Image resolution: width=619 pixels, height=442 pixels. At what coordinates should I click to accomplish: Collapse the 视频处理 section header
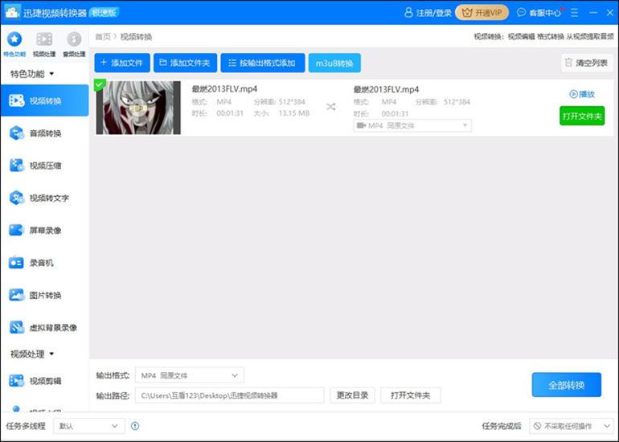click(x=32, y=354)
